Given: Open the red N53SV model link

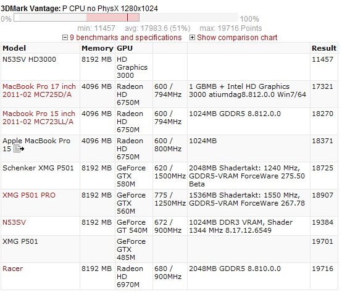Looking at the screenshot, I should 14,222.
